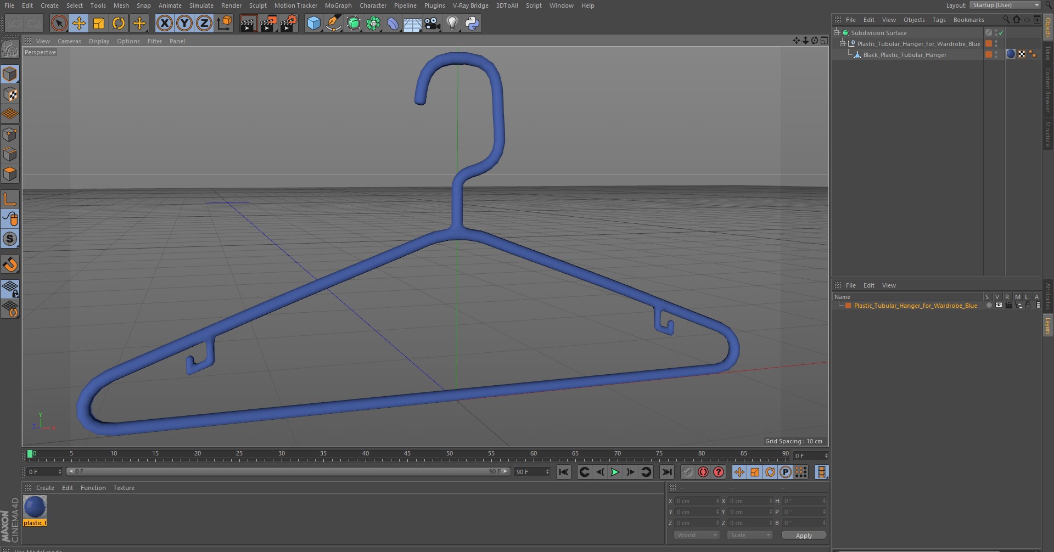Open Material manager Create menu
Screen dimensions: 1054x552
45,488
